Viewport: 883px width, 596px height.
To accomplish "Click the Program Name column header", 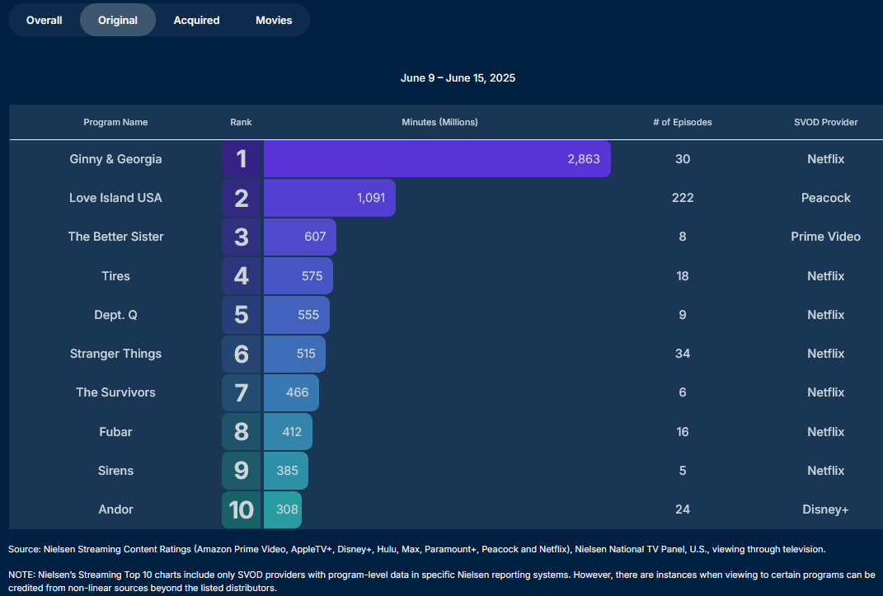I will pyautogui.click(x=115, y=122).
